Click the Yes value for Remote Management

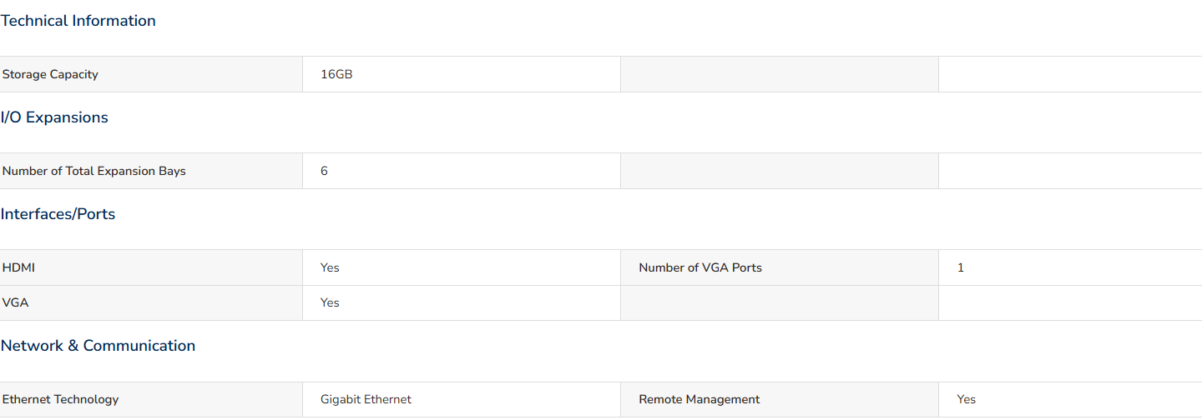[x=966, y=399]
